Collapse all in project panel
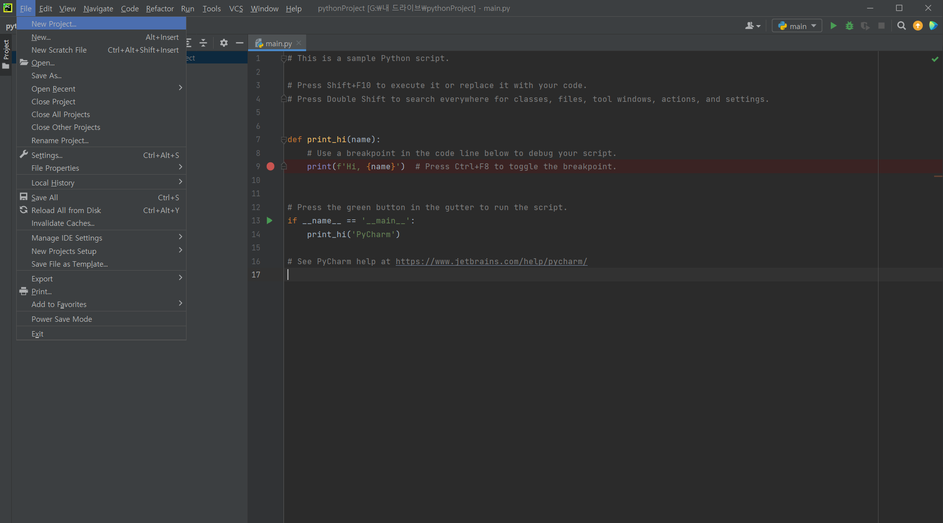This screenshot has height=523, width=943. pos(203,43)
